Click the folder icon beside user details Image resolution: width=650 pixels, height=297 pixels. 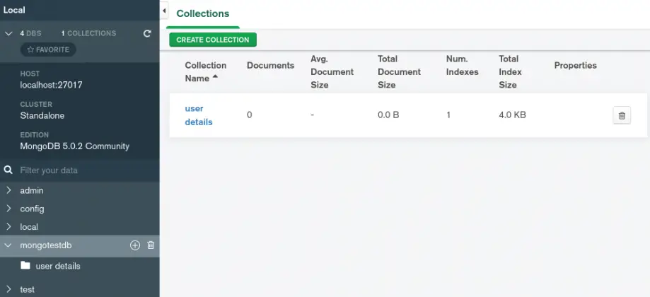[25, 266]
